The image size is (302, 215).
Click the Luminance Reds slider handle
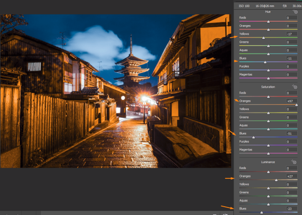(268, 172)
